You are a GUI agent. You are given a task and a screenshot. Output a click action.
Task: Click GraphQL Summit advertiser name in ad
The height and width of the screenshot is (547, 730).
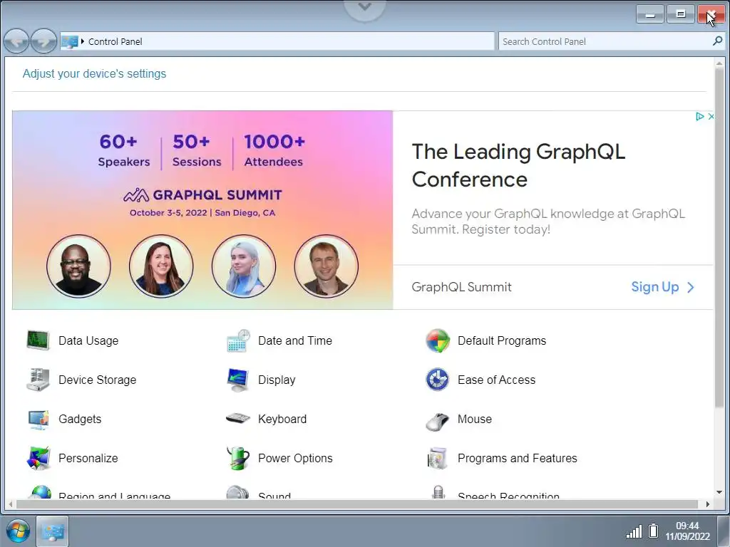tap(461, 287)
